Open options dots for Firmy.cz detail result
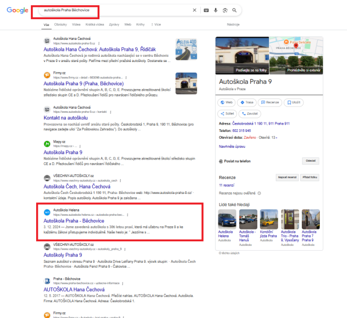 pos(126,78)
